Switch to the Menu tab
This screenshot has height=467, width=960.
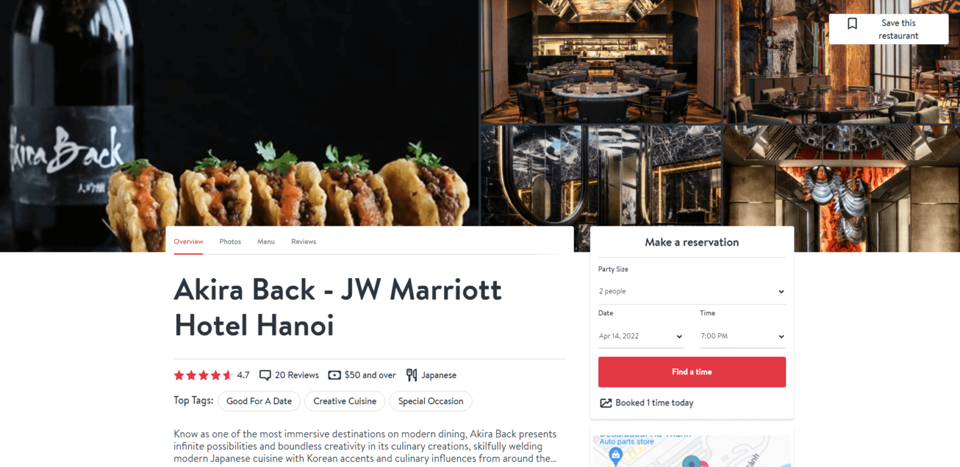266,241
